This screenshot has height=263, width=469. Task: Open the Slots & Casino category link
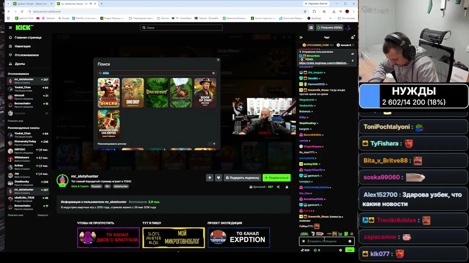point(80,186)
